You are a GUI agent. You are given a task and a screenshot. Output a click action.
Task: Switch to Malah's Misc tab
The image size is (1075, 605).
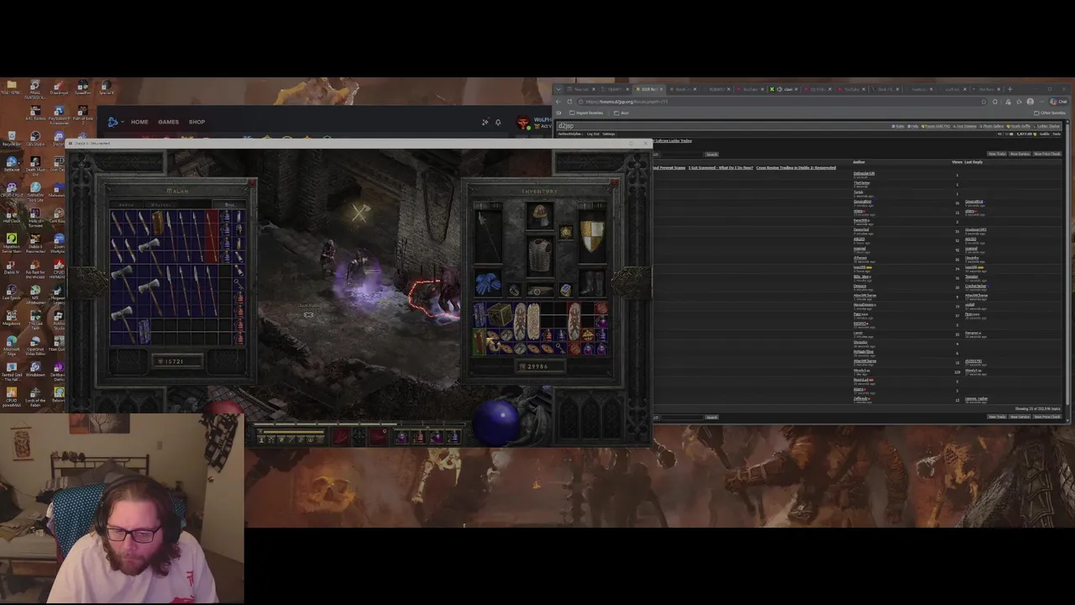pos(229,204)
